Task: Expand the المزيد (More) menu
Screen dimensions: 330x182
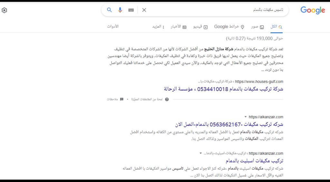Action: tap(158, 27)
